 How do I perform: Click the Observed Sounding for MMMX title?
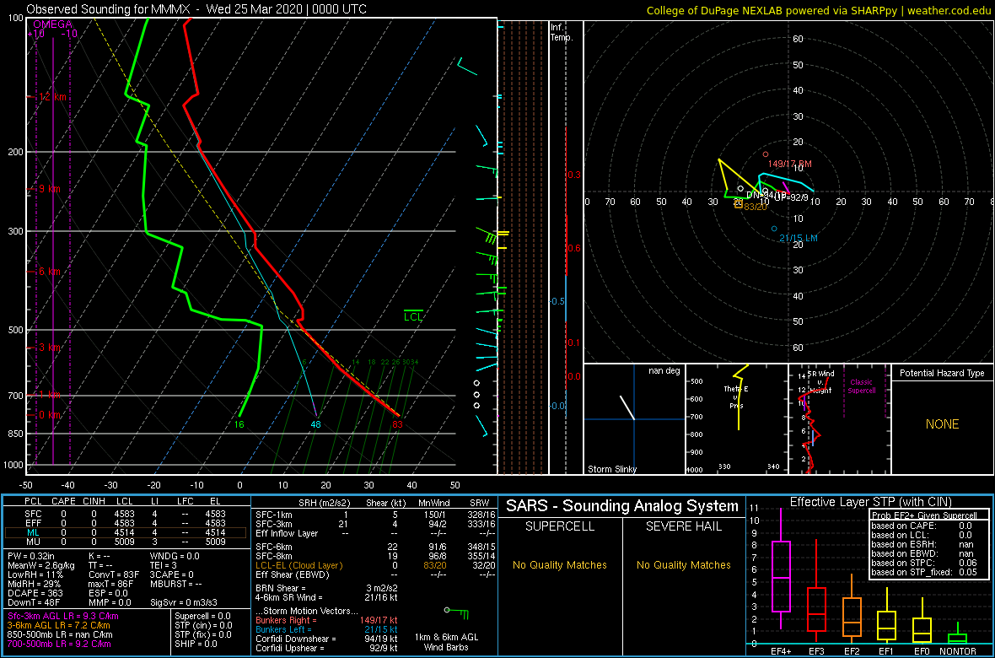coord(196,9)
